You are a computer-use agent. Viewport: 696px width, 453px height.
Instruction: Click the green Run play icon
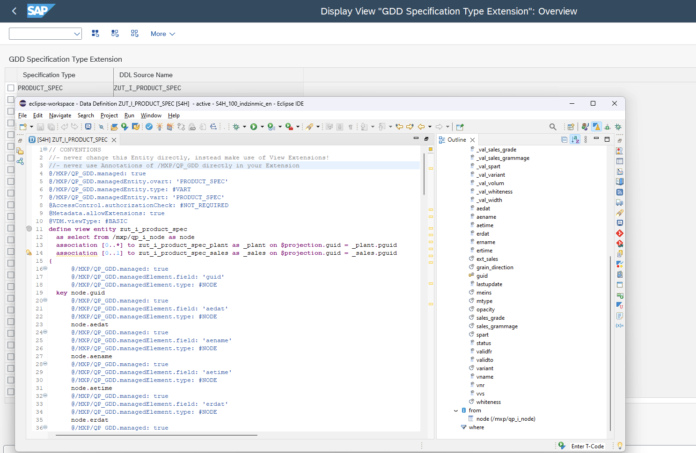(x=254, y=127)
